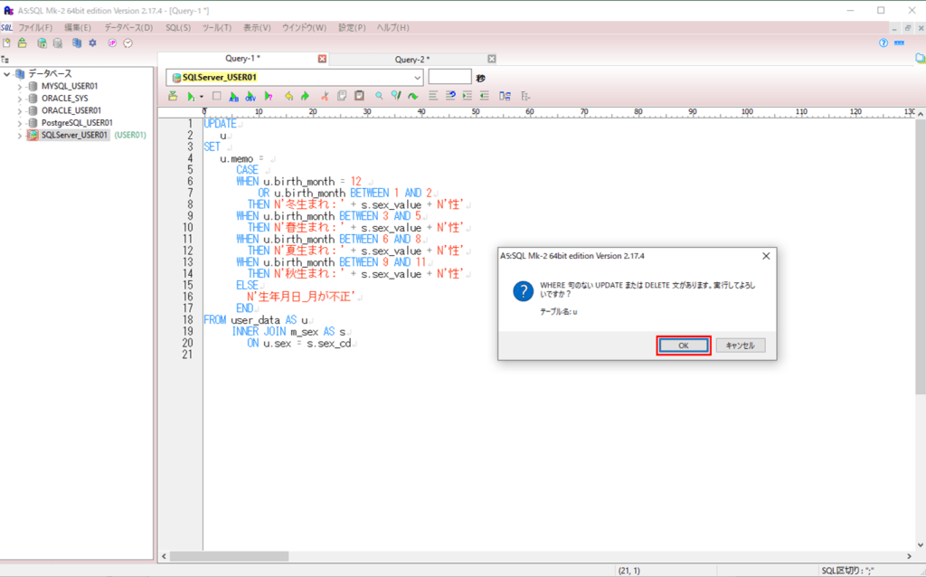This screenshot has height=577, width=926.
Task: Close the Query-2 tab with gray X
Action: coord(491,59)
